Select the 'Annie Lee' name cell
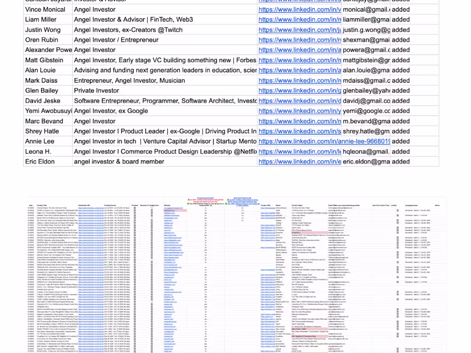The height and width of the screenshot is (353, 471). click(x=48, y=141)
